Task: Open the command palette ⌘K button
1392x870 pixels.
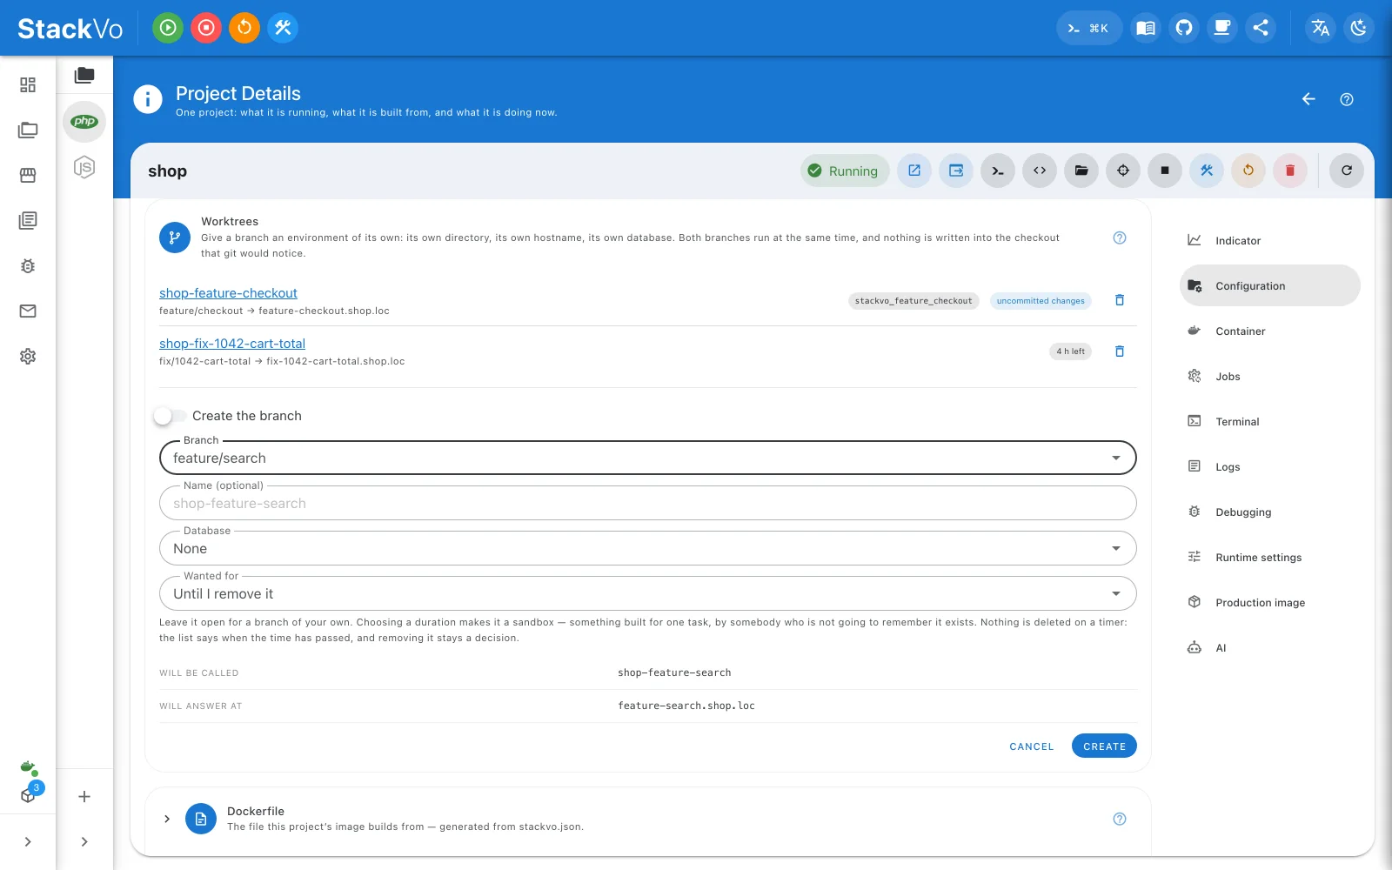Action: (1089, 28)
